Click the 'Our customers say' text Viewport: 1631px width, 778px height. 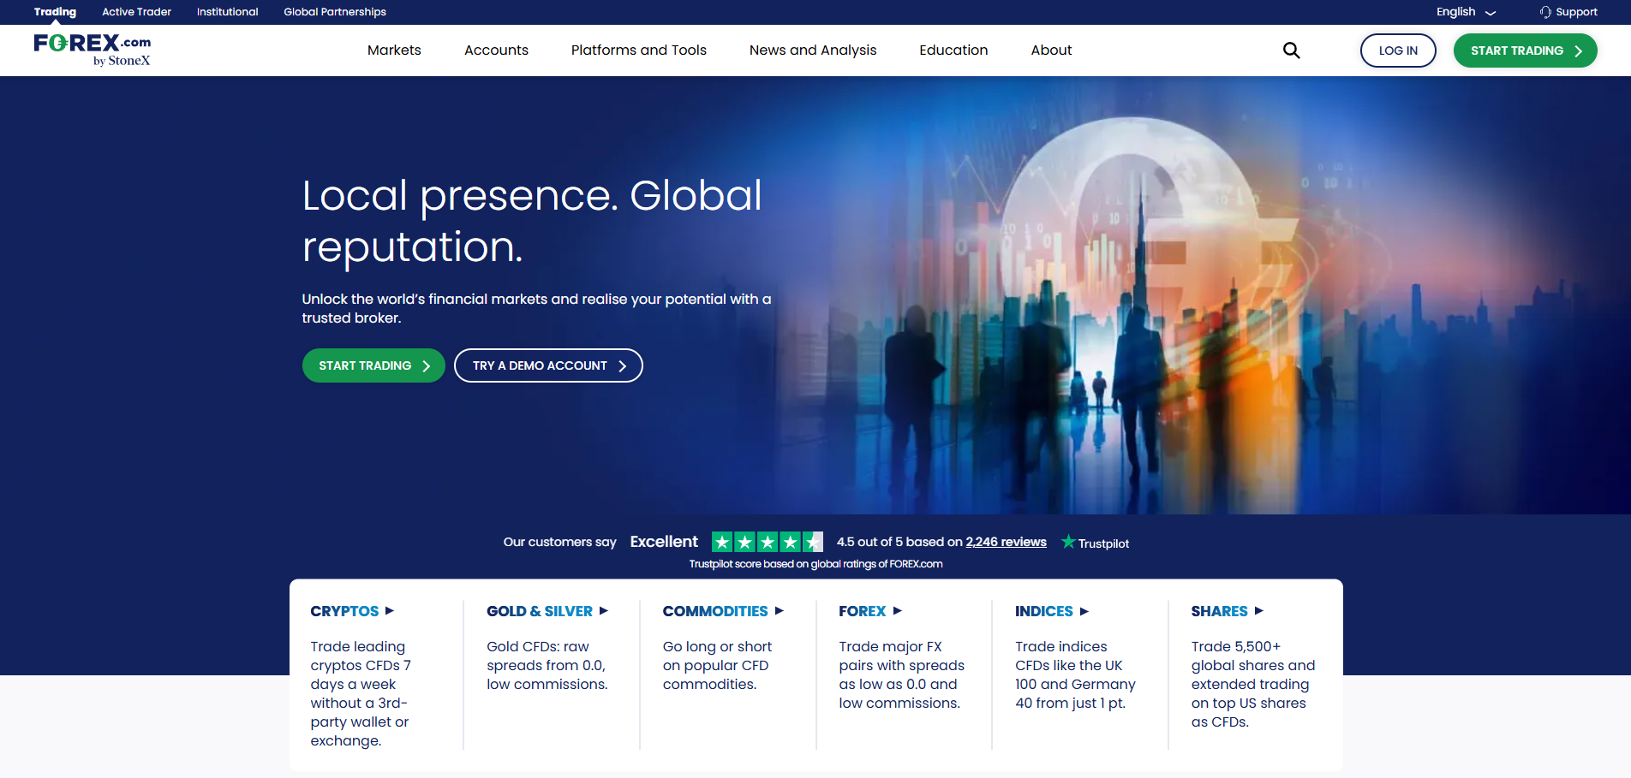560,542
